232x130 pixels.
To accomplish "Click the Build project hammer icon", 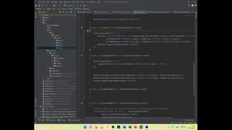I will [60, 5].
